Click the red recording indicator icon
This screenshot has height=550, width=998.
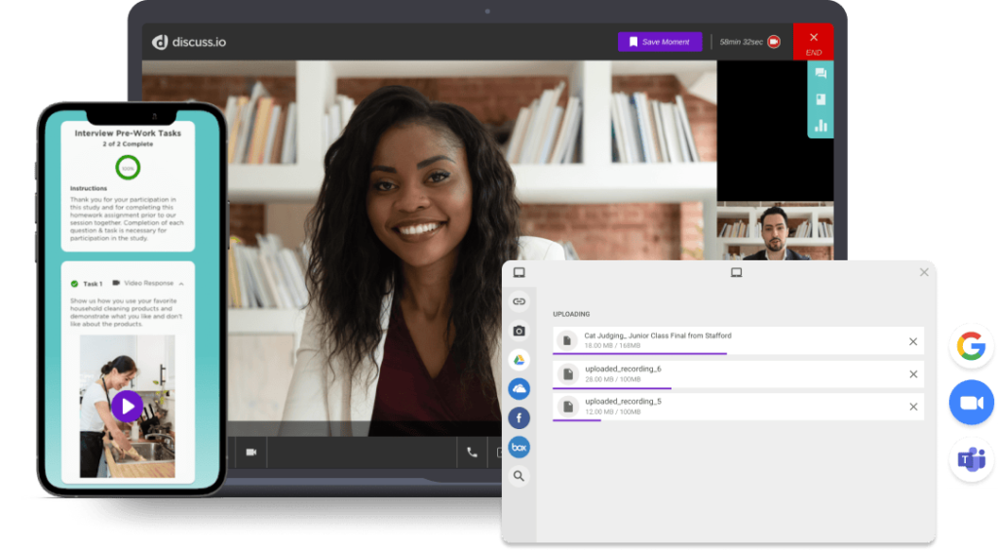(x=774, y=42)
